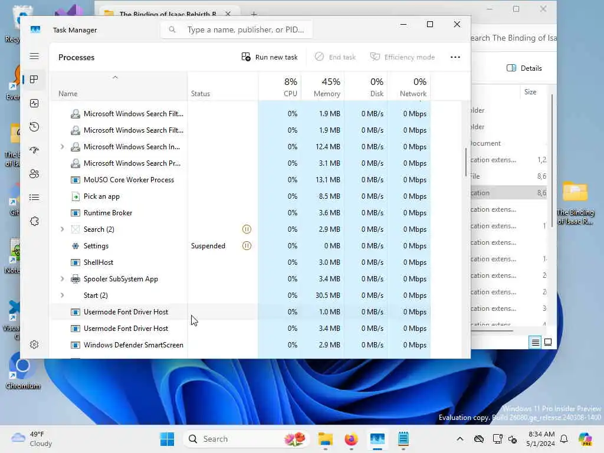Select the Settings process row
Image resolution: width=604 pixels, height=453 pixels.
(241, 246)
